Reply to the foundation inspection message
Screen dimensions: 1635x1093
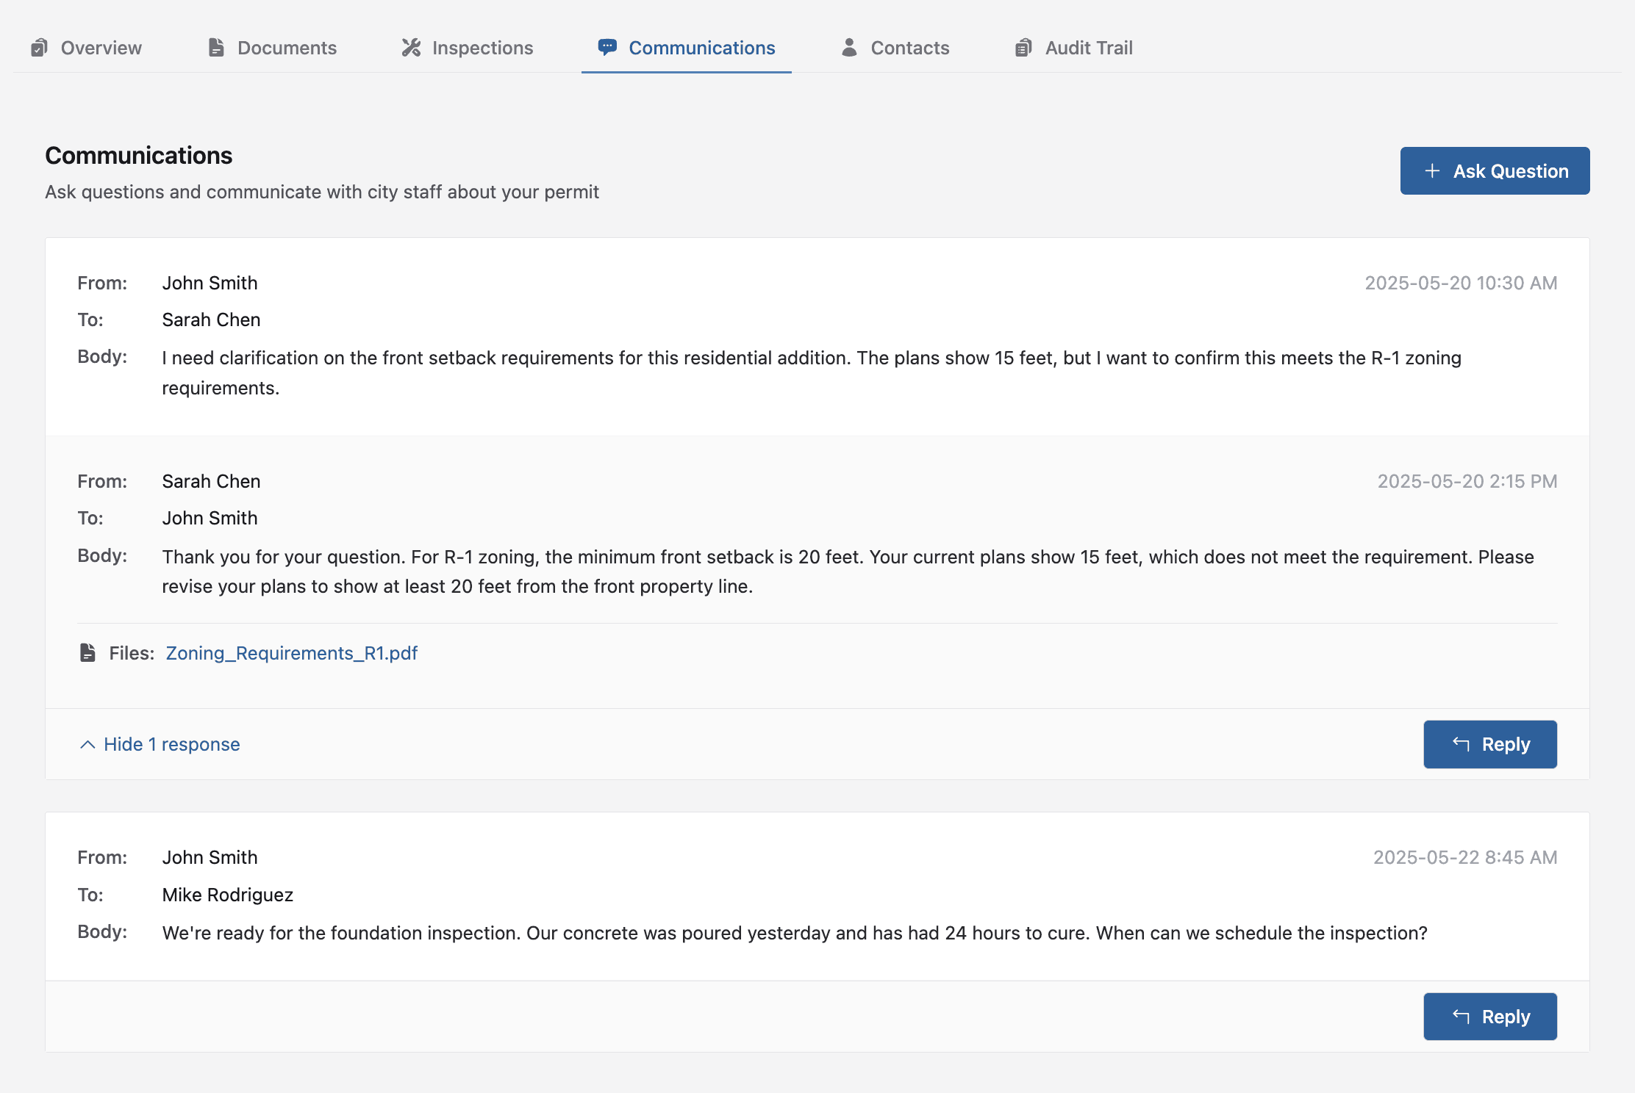pyautogui.click(x=1490, y=1017)
